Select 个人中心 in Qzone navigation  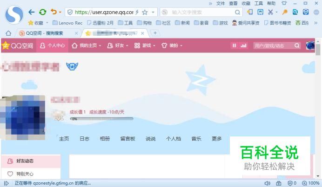53,45
